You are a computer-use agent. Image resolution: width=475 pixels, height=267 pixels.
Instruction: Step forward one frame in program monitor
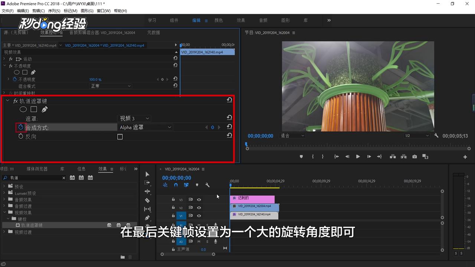(x=368, y=156)
